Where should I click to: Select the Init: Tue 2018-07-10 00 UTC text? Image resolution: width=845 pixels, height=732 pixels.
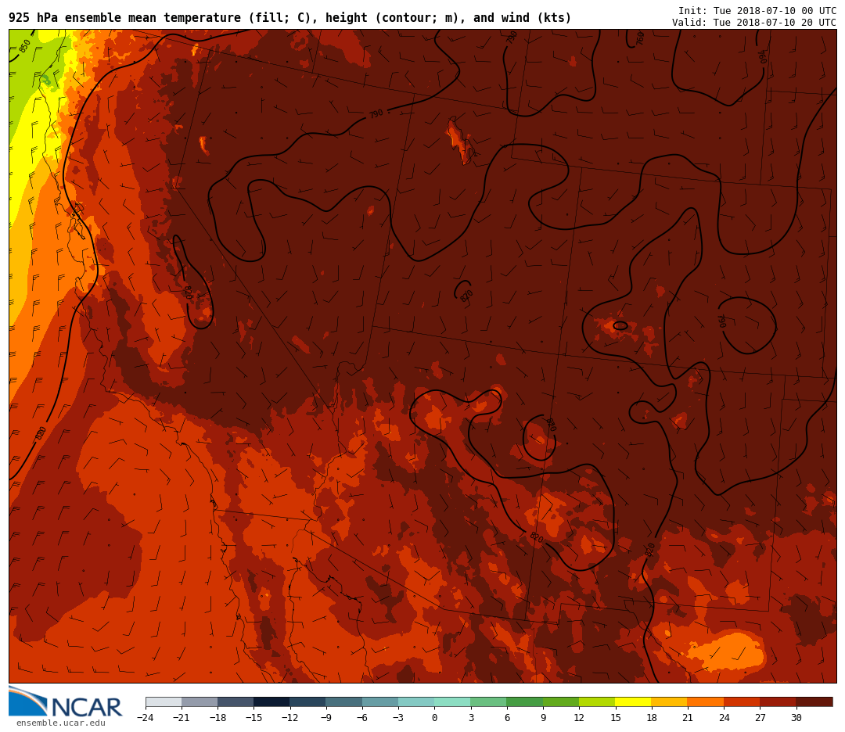tap(757, 11)
